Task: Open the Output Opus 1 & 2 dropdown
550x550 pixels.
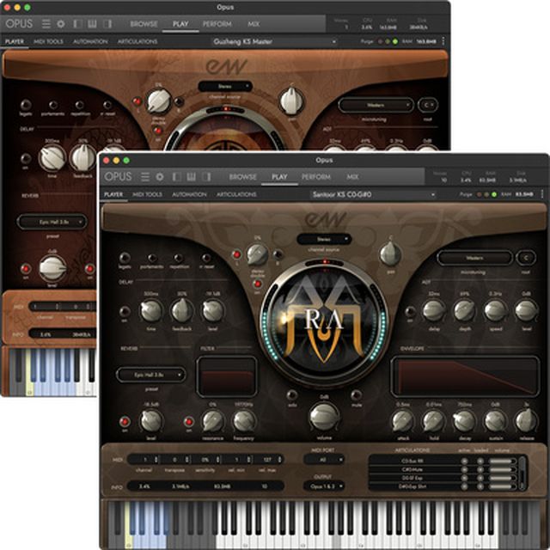Action: click(323, 486)
